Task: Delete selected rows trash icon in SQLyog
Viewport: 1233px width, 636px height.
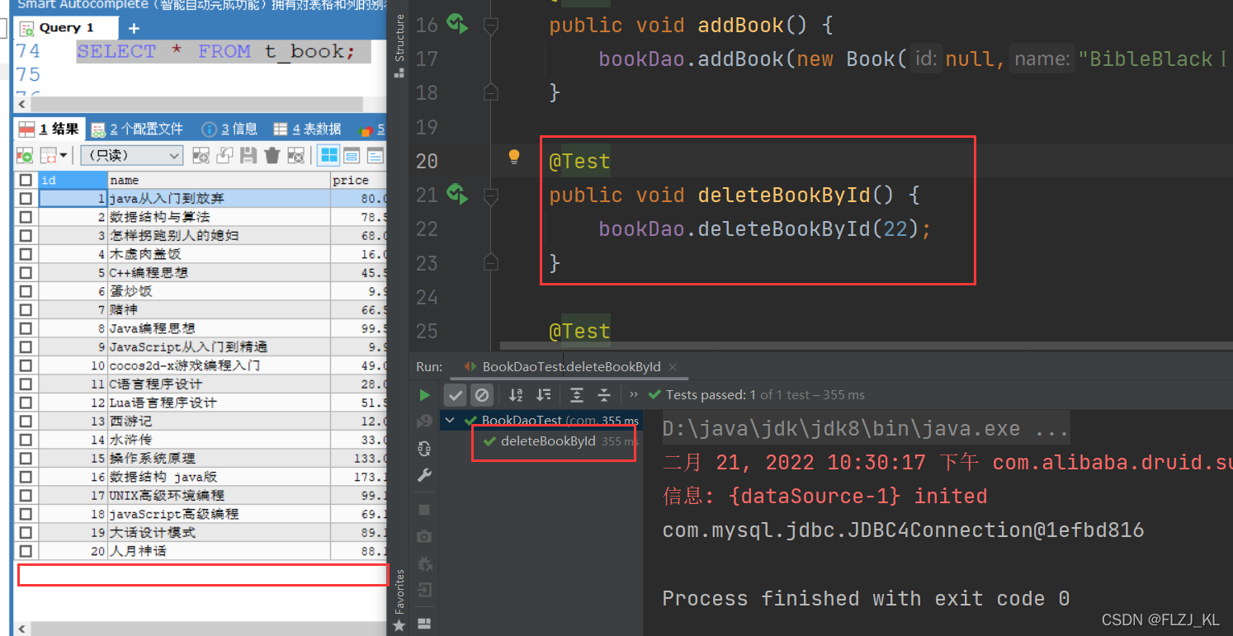Action: (x=272, y=155)
